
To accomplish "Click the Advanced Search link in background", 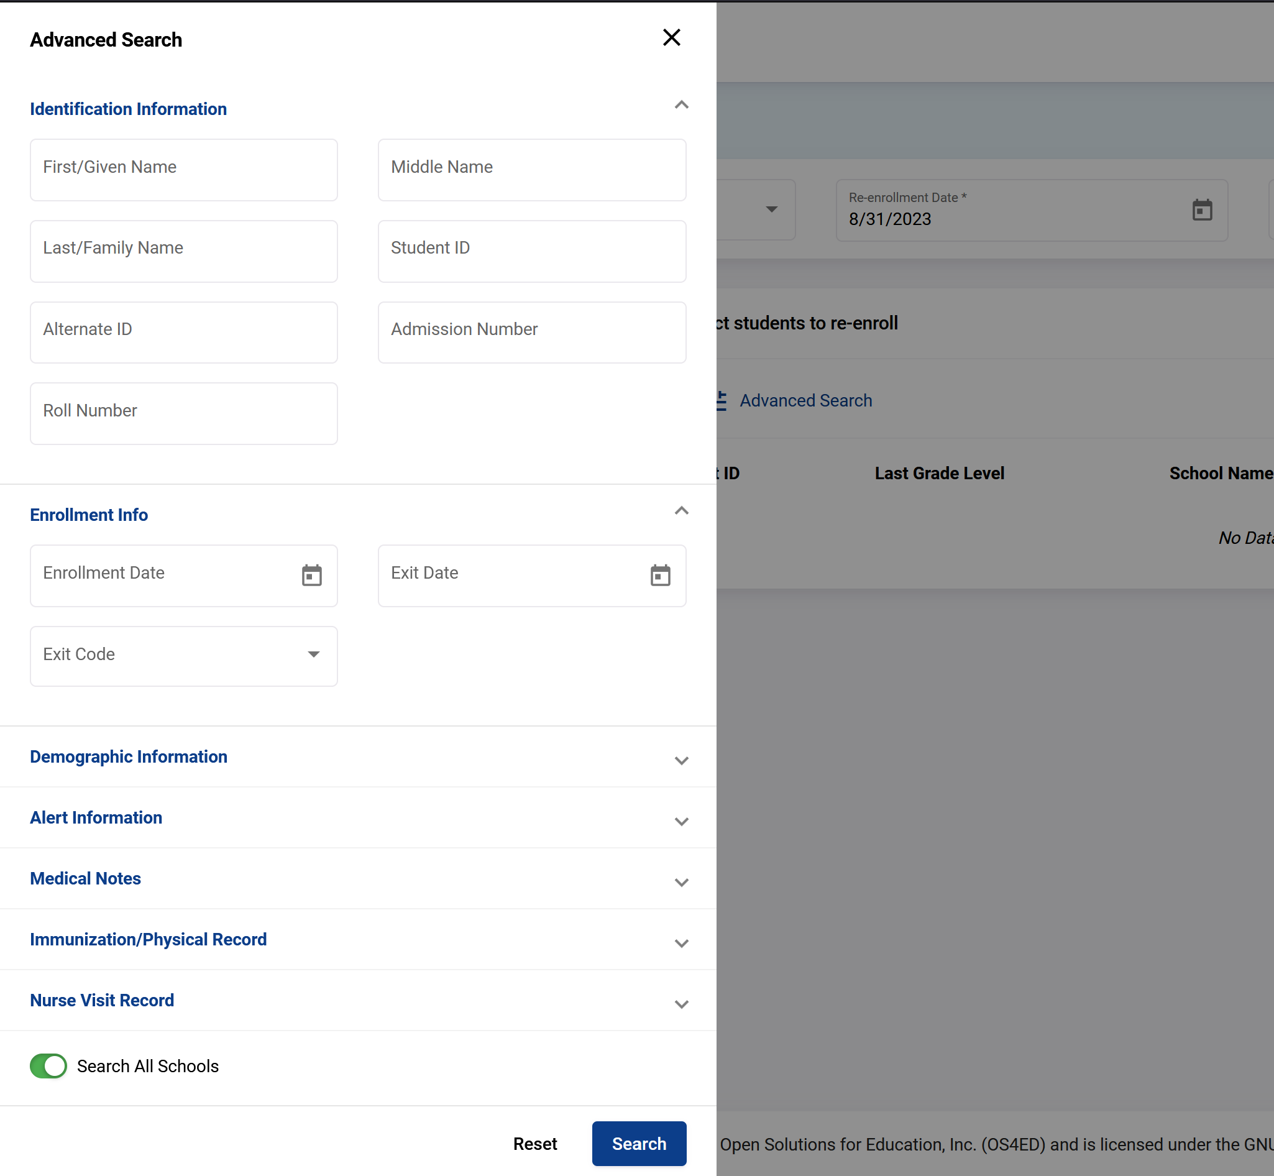I will (805, 400).
